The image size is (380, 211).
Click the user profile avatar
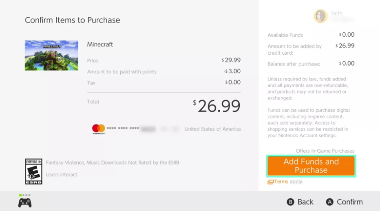tap(320, 16)
